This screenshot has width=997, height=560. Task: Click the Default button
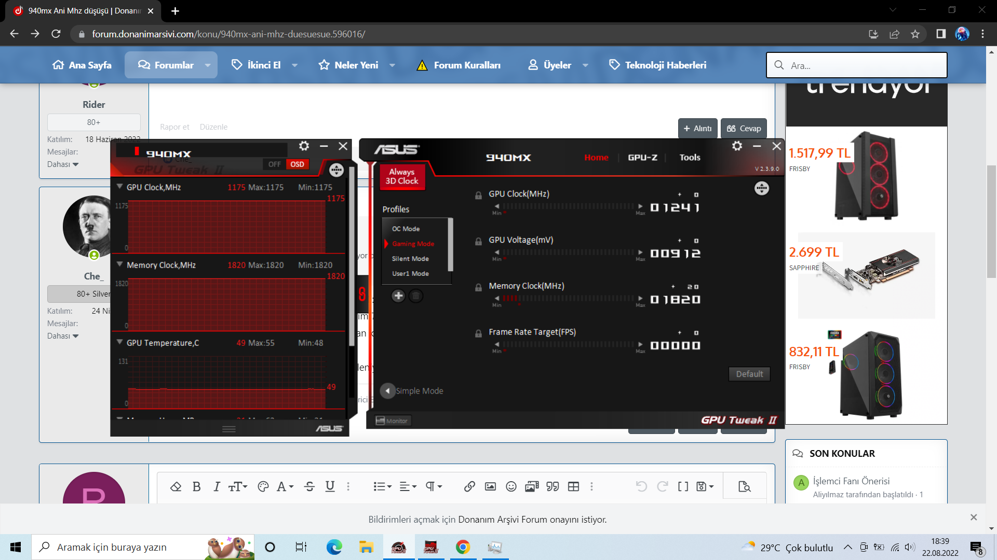pyautogui.click(x=749, y=374)
